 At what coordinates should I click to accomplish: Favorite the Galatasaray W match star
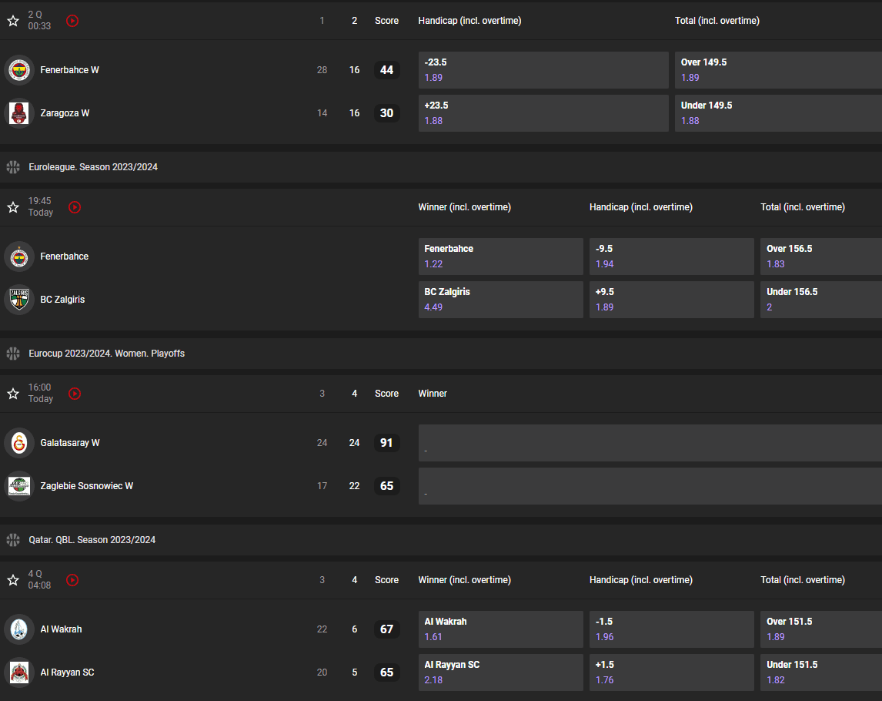[x=13, y=394]
